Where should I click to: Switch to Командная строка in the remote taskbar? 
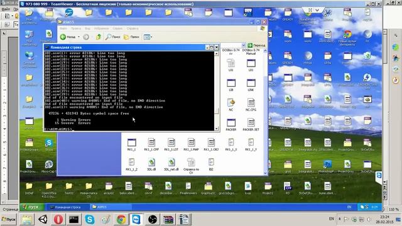tap(67, 207)
